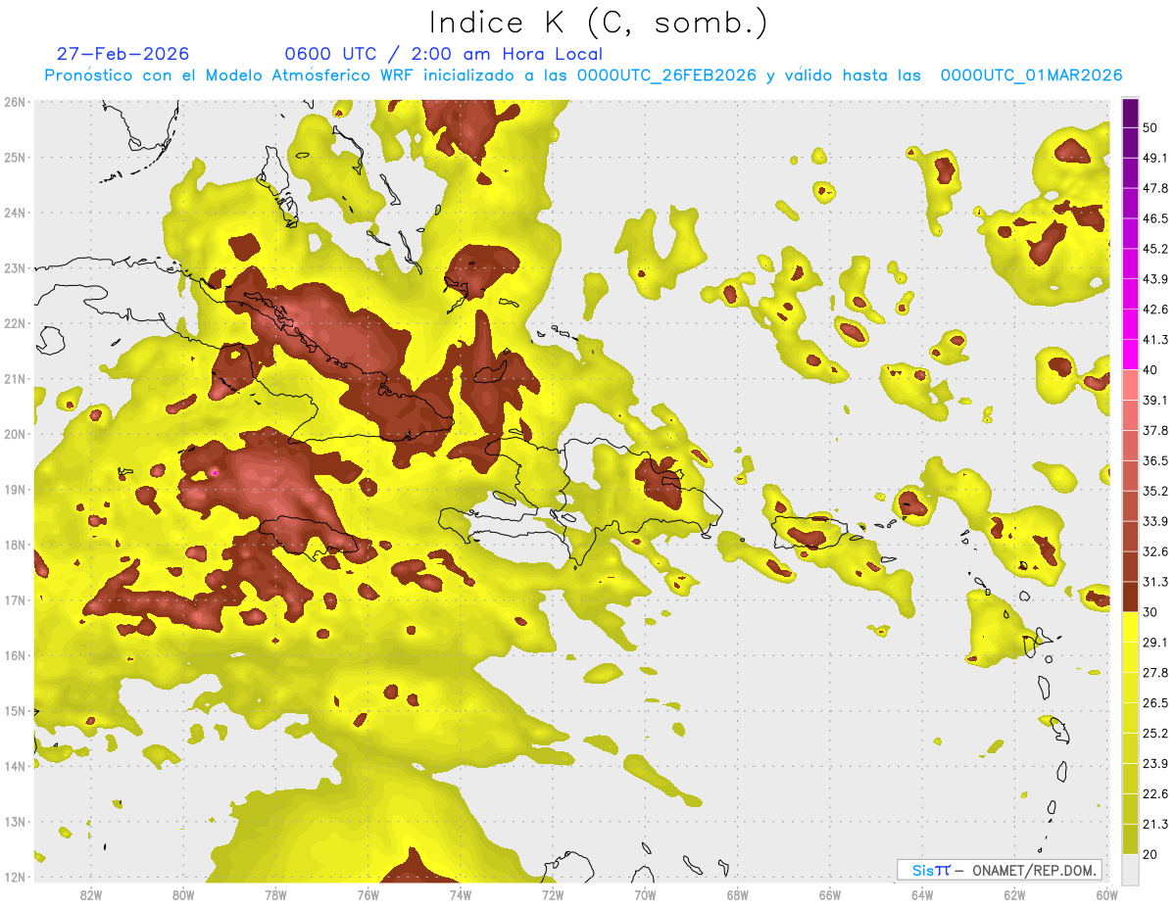Screen dimensions: 1176x908
Task: Click the latitude label "22N"
Action: pyautogui.click(x=15, y=323)
